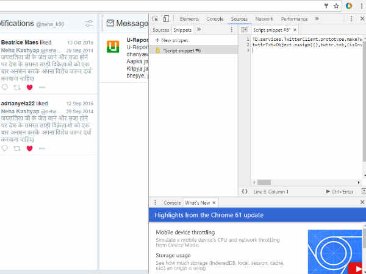Click Highlights from Chrome 61 update banner
This screenshot has width=366, height=274.
[x=257, y=215]
